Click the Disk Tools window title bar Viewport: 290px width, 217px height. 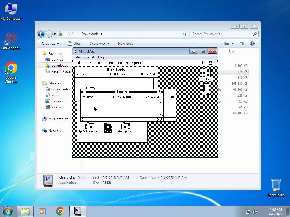tap(116, 70)
